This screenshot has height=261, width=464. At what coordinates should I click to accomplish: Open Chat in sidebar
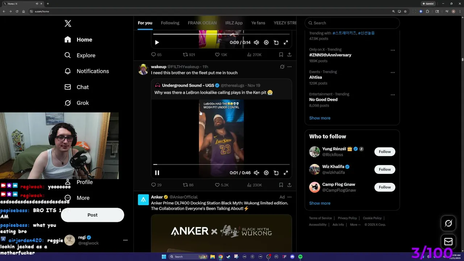(77, 87)
